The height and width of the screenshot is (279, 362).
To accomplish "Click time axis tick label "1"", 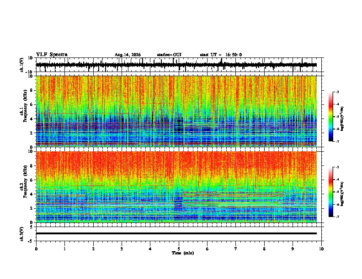I will [x=64, y=249].
